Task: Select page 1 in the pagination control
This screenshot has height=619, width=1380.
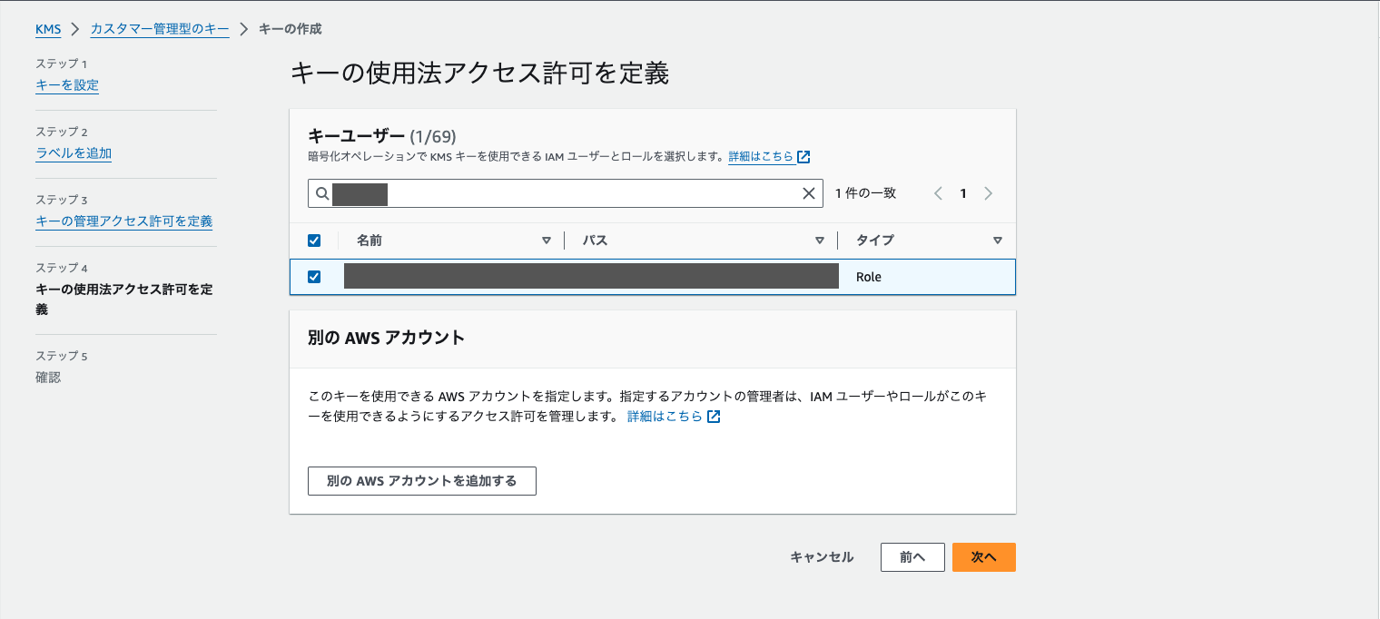Action: (963, 192)
